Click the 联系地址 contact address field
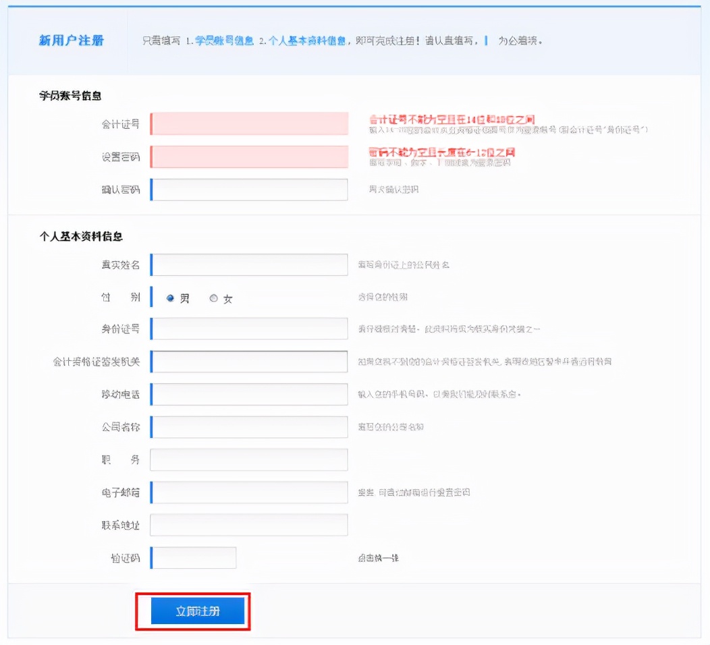 [x=248, y=524]
